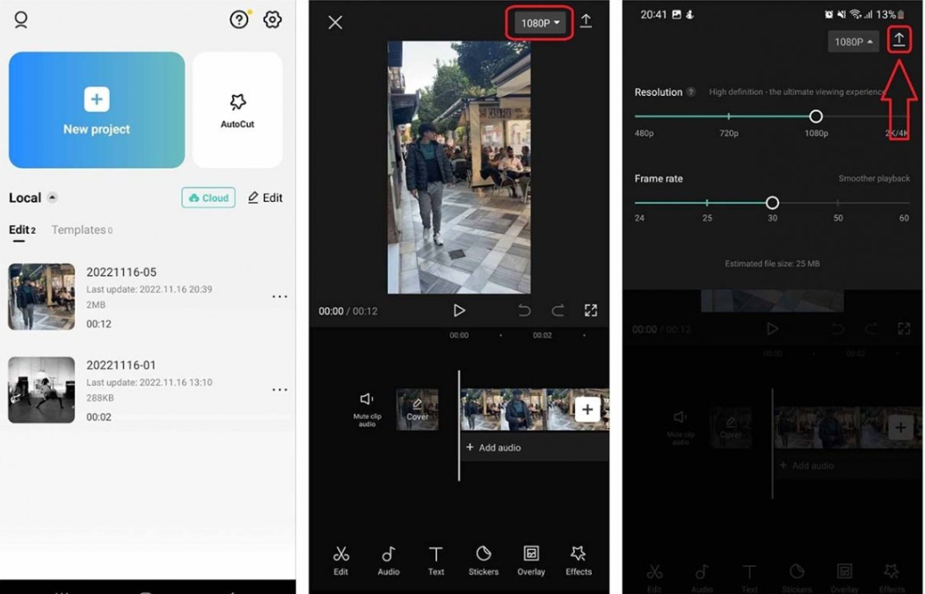The image size is (925, 594).
Task: Open the profile icon on the home screen
Action: pyautogui.click(x=21, y=19)
